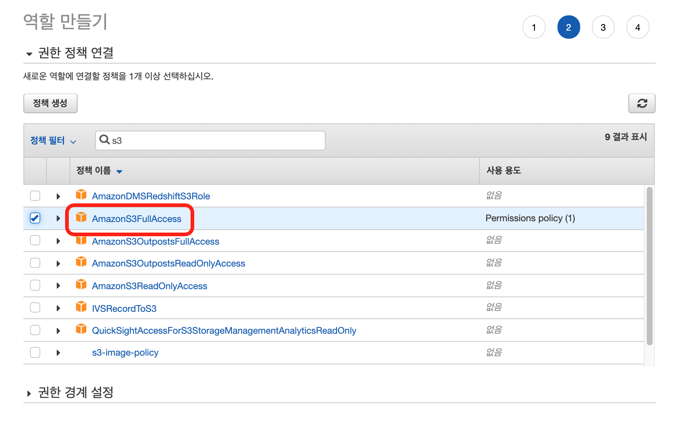This screenshot has height=425, width=676.
Task: Go to step 1 of role creation
Action: tap(534, 27)
